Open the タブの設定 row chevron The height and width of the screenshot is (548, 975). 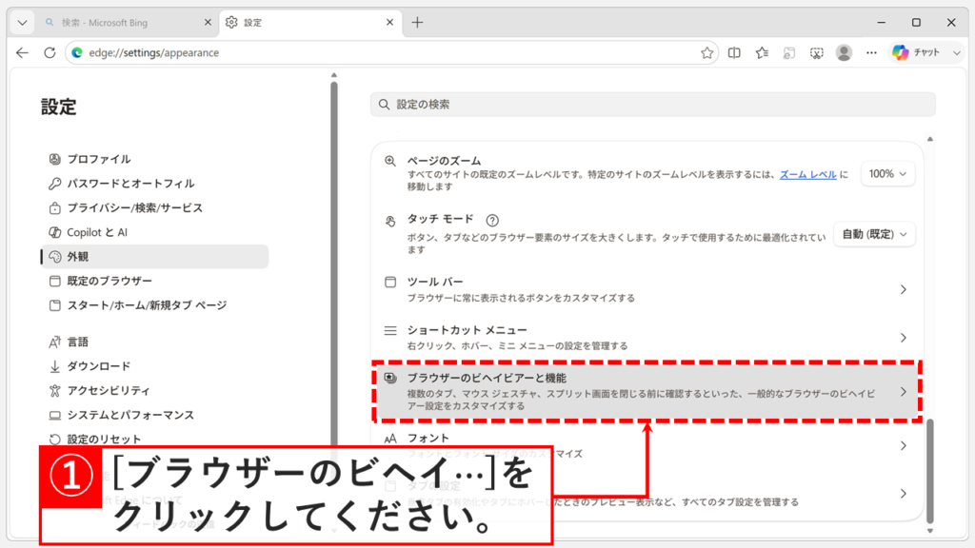(903, 494)
